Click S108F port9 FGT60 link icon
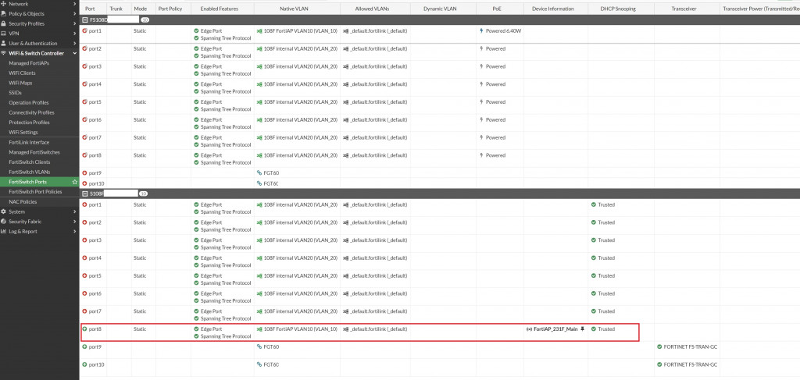The image size is (800, 380). pos(259,347)
